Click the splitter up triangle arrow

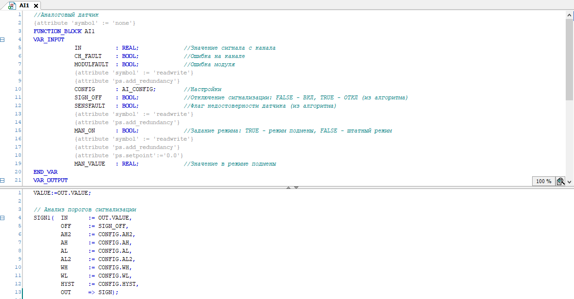click(288, 187)
